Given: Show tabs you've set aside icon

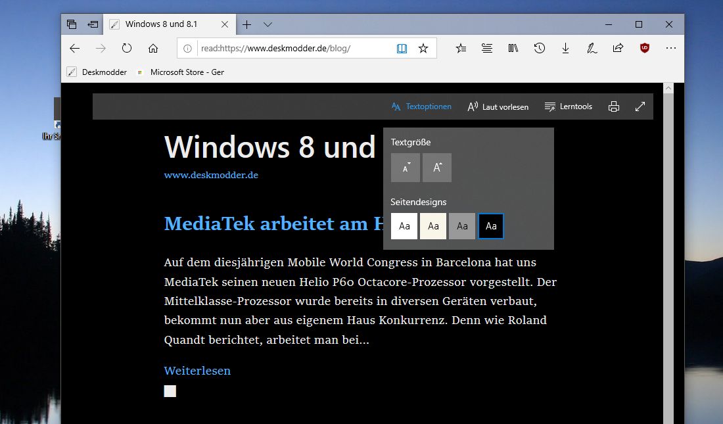Looking at the screenshot, I should (x=72, y=24).
